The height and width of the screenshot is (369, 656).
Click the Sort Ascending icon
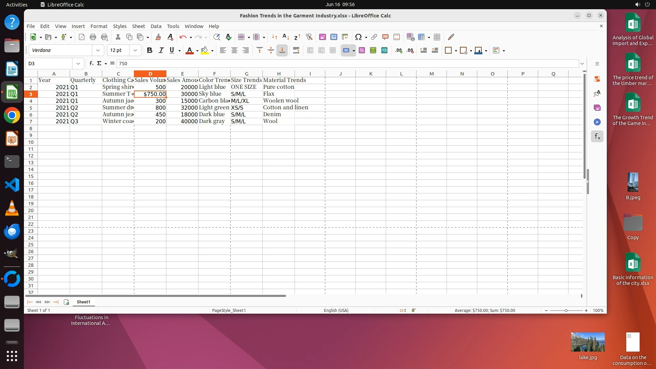[286, 37]
